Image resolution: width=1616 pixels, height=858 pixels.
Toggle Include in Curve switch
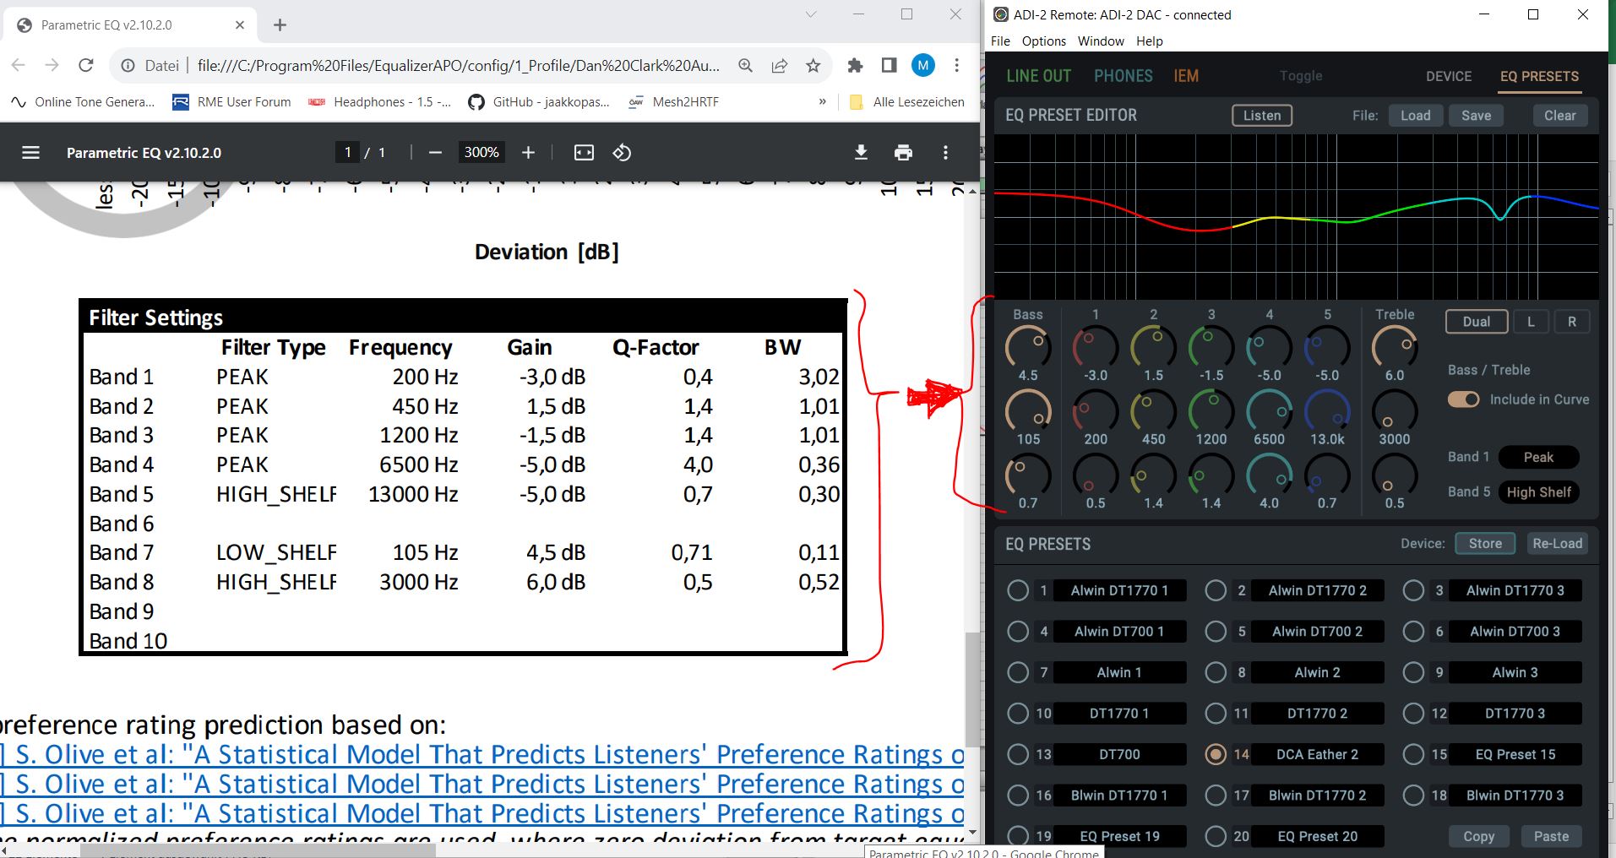pyautogui.click(x=1463, y=399)
